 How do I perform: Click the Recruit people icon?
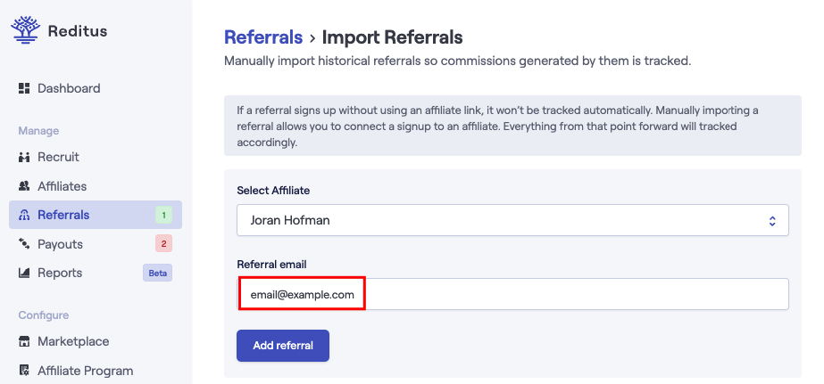(24, 157)
